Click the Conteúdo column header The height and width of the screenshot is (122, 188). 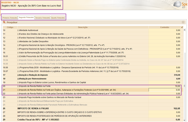[x=165, y=27]
